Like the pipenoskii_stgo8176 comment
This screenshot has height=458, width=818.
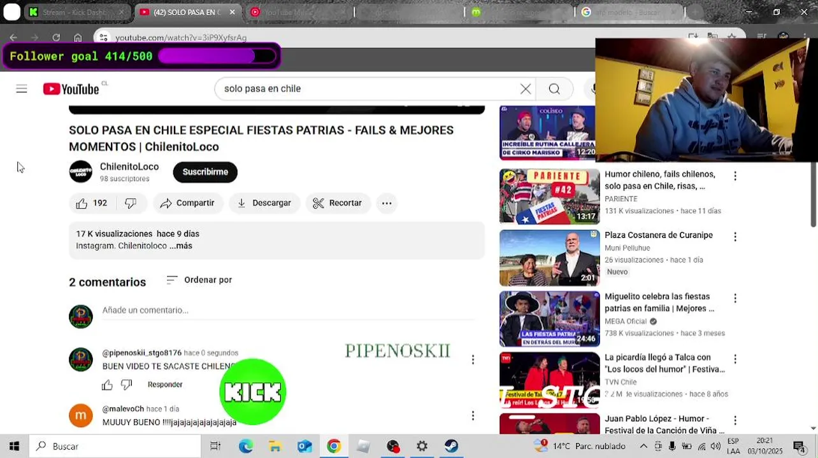[107, 384]
